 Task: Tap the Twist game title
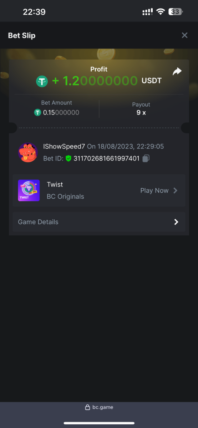pos(55,184)
